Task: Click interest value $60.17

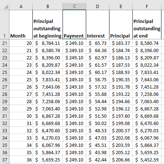Action: [x=97, y=72]
